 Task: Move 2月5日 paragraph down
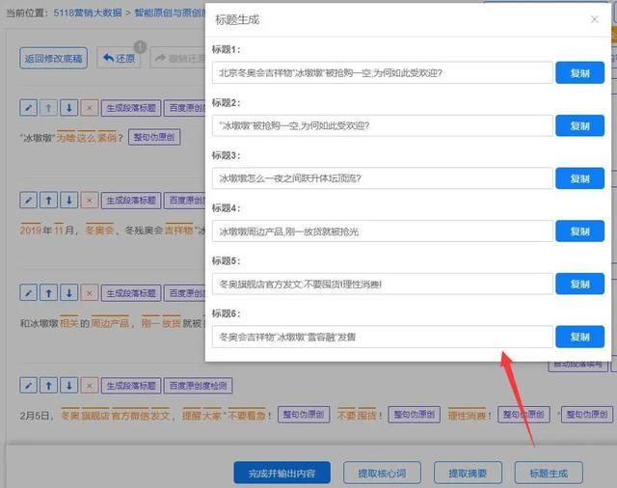coord(69,385)
